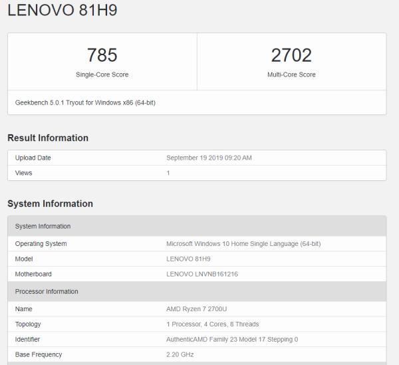Click the gray System Information table header
Screen dimensions: 399x365
pyautogui.click(x=197, y=226)
